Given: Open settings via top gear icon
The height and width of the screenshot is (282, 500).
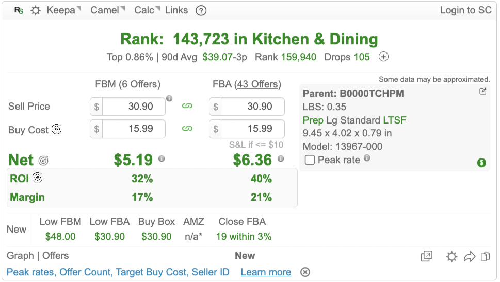Looking at the screenshot, I should click(x=35, y=10).
